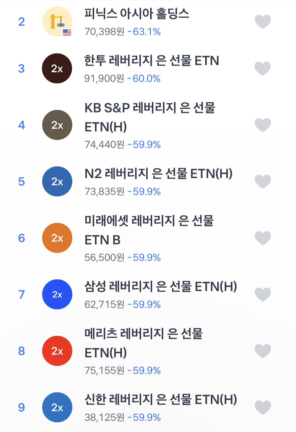Add N2 레버리지 은 선물 ETN(H) to favorites
Viewport: 296px width, 432px height.
263,181
